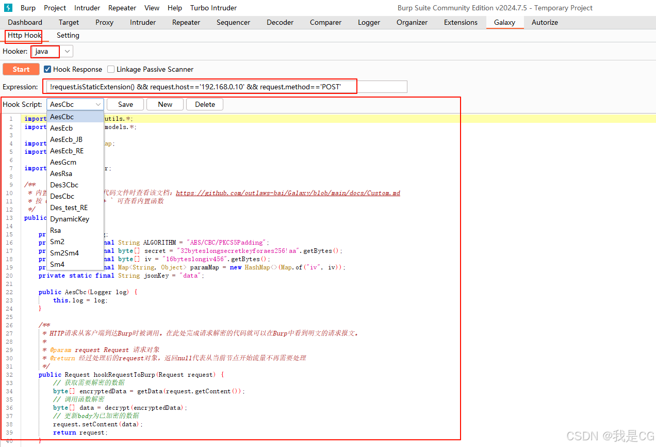This screenshot has width=656, height=447.
Task: Select DesCbc from the script list
Action: pyautogui.click(x=75, y=196)
